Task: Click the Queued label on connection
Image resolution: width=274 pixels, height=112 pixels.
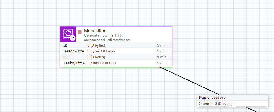Action: [x=206, y=104]
